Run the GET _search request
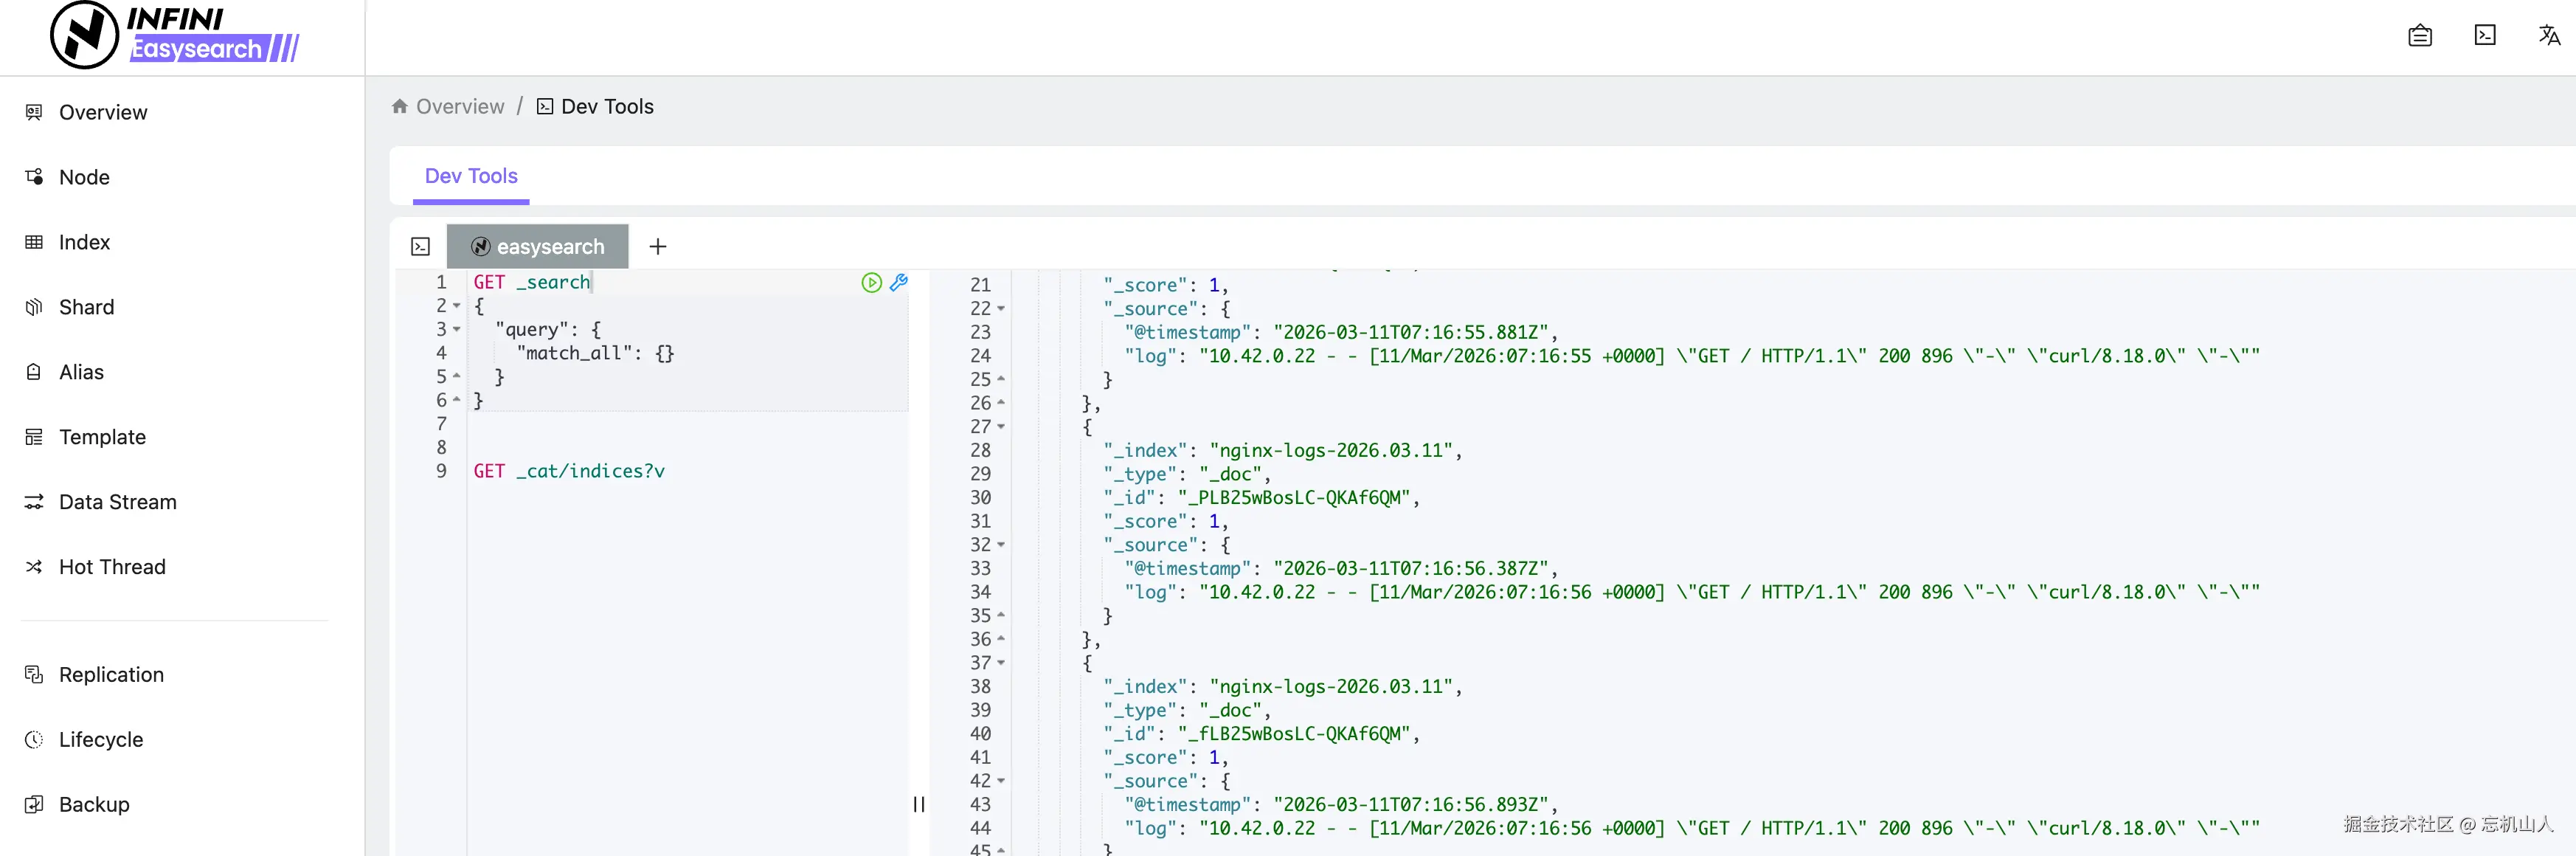 point(871,283)
